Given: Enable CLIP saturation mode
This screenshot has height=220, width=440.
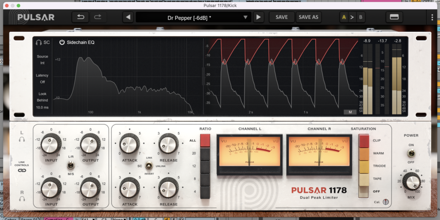Looking at the screenshot, I should [364, 141].
